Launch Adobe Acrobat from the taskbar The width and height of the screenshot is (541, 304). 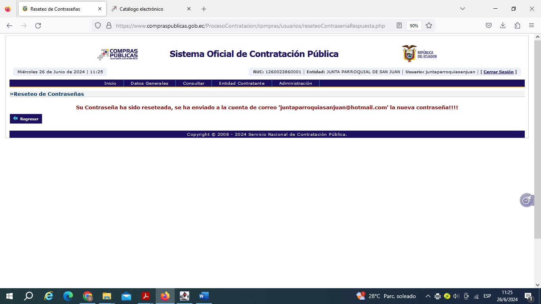(x=146, y=296)
